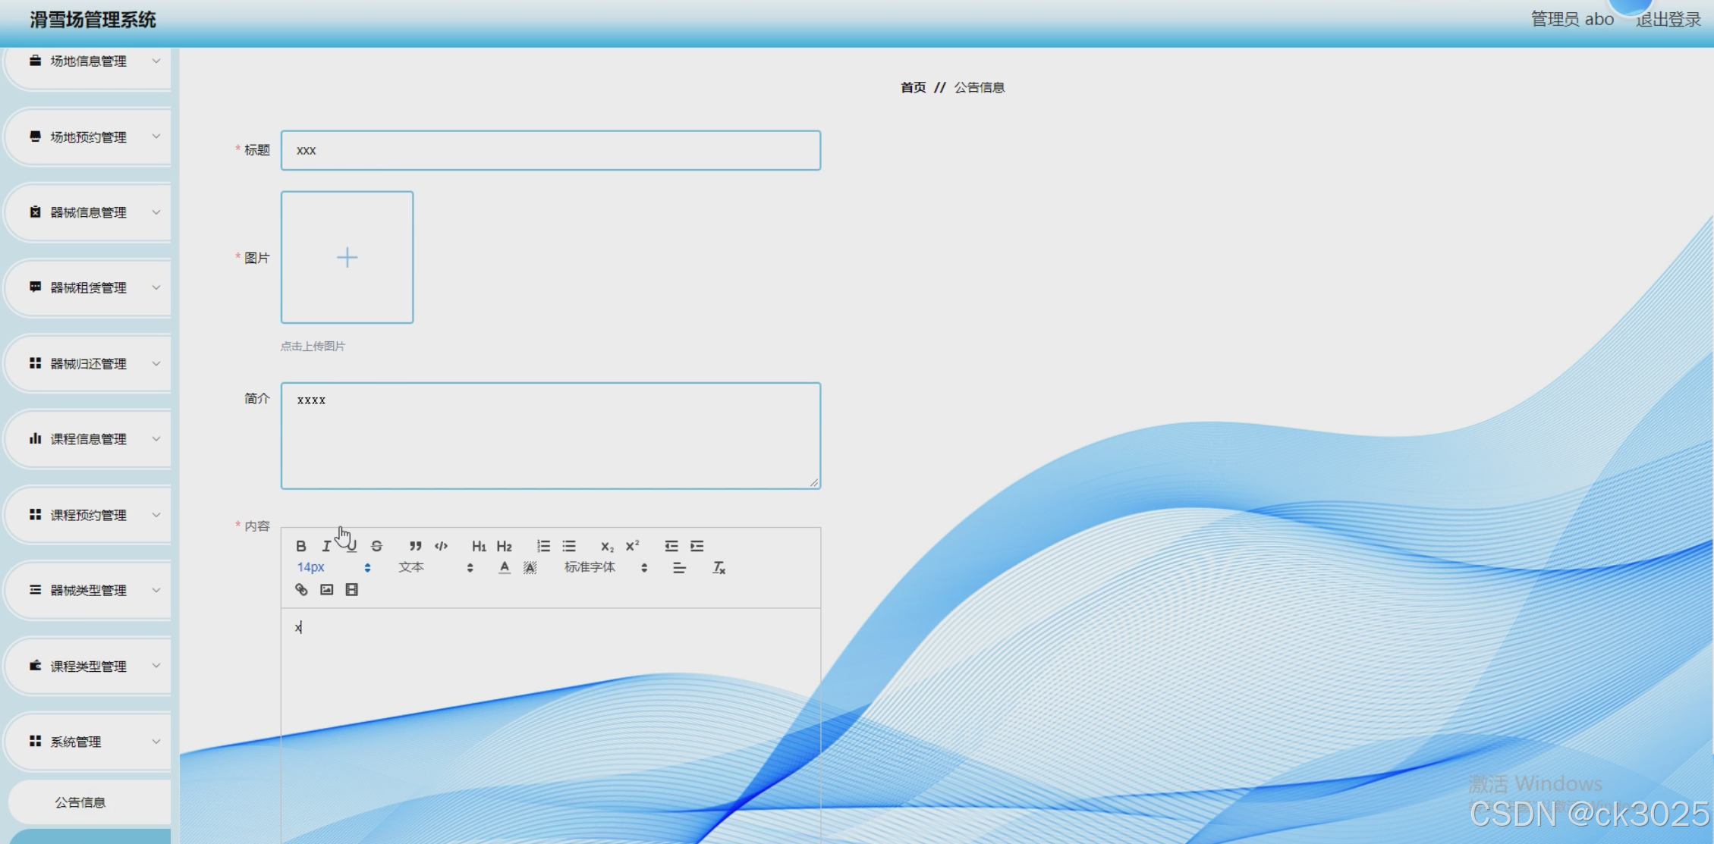Viewport: 1714px width, 844px height.
Task: Clear text formatting with Tx icon
Action: click(x=719, y=568)
